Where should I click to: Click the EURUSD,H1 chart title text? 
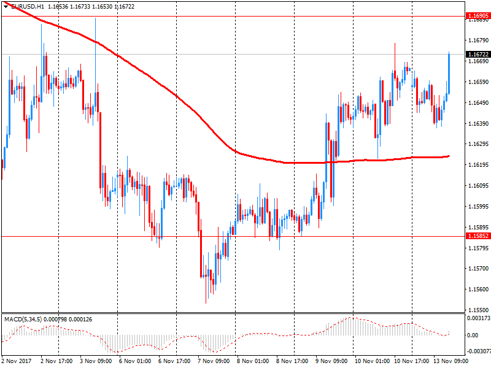28,7
